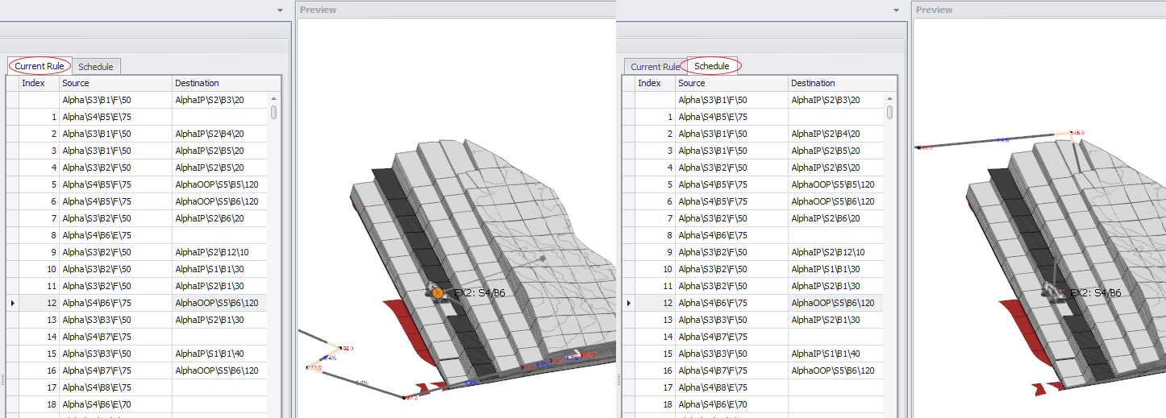The height and width of the screenshot is (418, 1166).
Task: Sort by Index column in left table
Action: point(33,83)
